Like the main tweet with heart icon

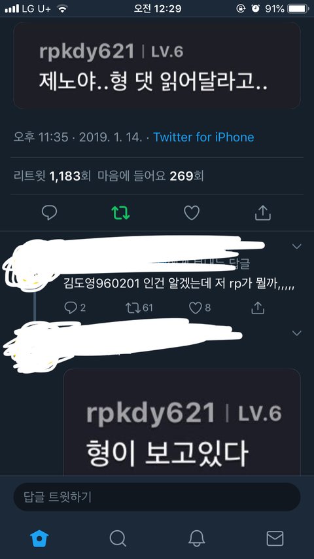click(192, 213)
